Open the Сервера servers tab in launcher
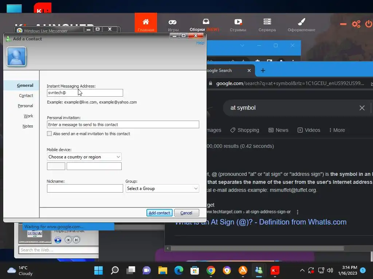Screen dimensions: 373x279 (x=267, y=25)
